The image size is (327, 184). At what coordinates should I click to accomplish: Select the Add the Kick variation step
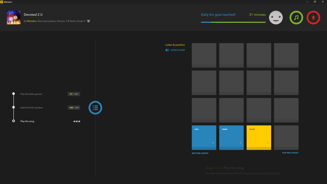click(32, 108)
